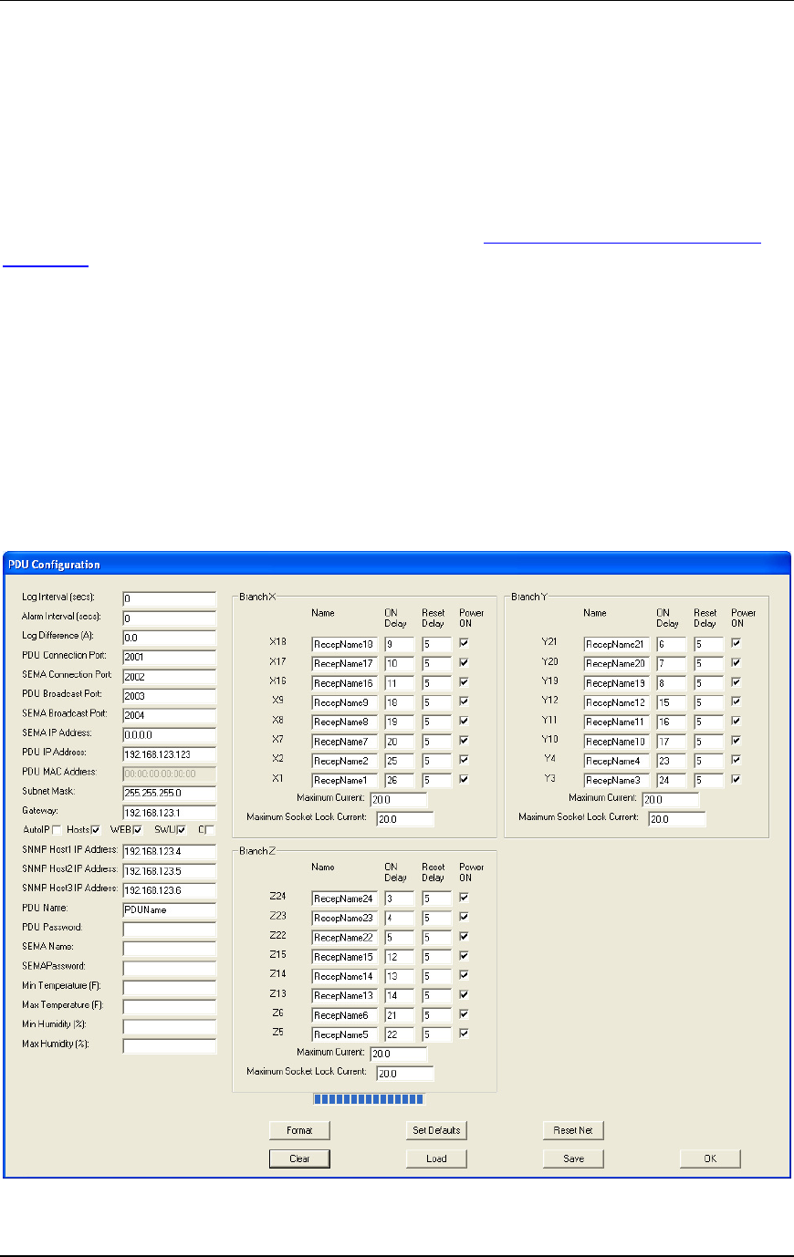The height and width of the screenshot is (1257, 794).
Task: Click the Format button
Action: [299, 1130]
